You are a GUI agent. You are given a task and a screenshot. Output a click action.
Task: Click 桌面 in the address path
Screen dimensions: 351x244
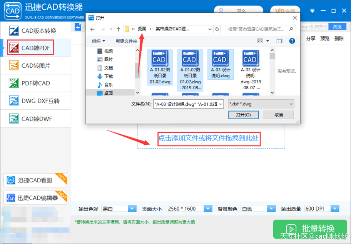click(142, 29)
